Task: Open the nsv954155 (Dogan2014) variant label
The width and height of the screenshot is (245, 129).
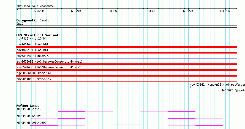Action: 34,79
